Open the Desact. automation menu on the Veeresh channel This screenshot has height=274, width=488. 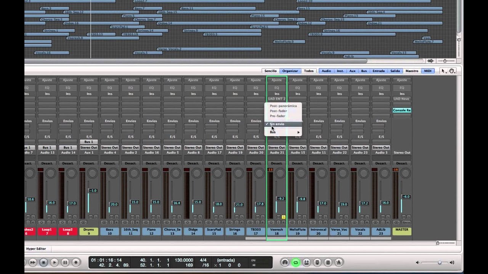pos(276,163)
